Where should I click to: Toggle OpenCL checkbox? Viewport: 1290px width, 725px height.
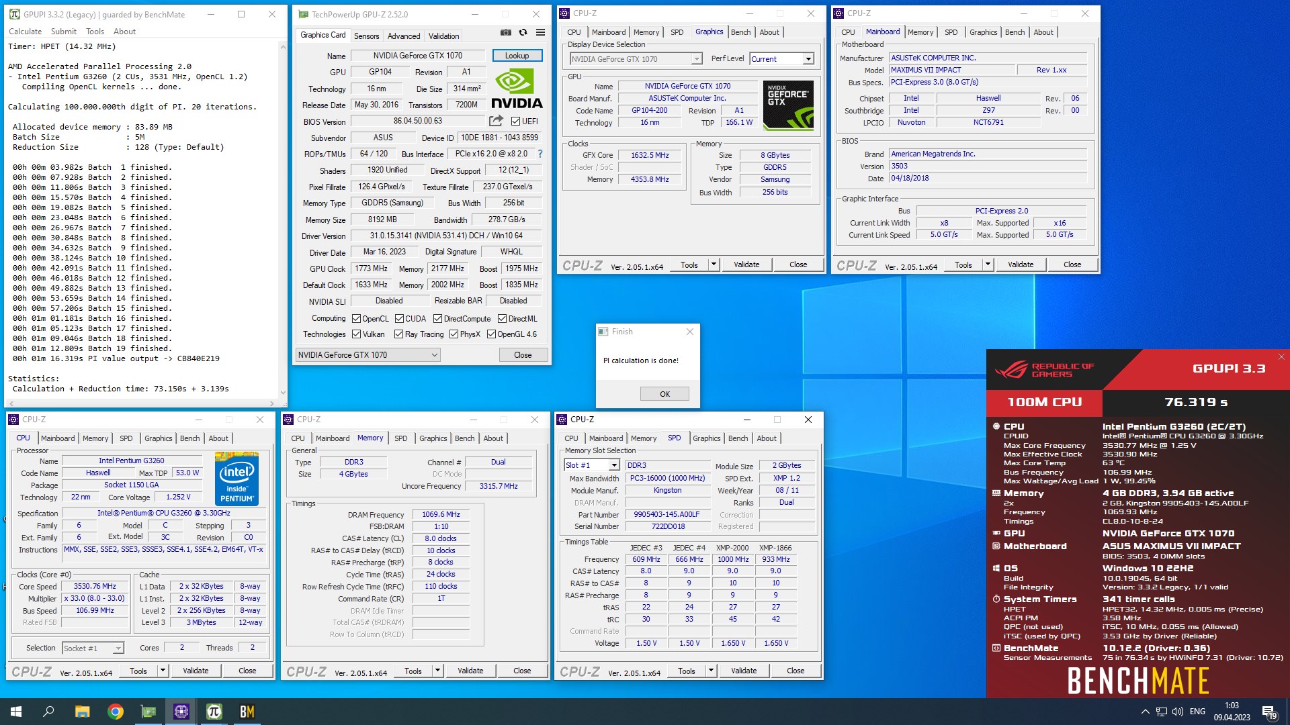pyautogui.click(x=357, y=319)
